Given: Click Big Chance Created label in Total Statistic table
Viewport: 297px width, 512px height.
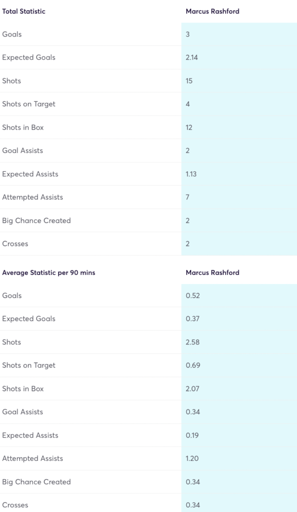Looking at the screenshot, I should 36,220.
